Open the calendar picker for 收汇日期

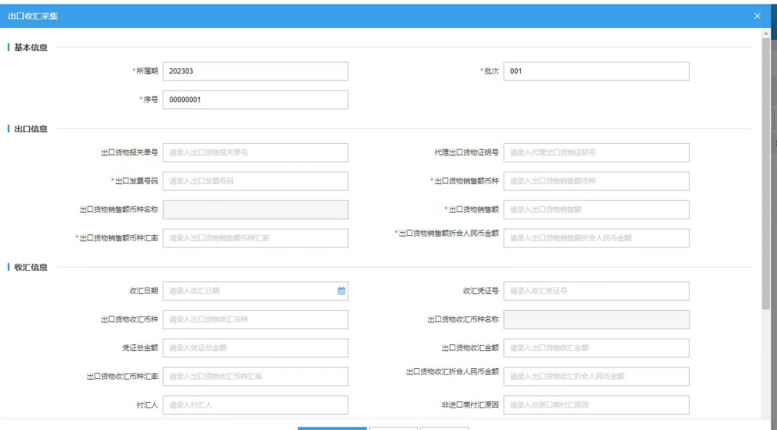pyautogui.click(x=342, y=291)
